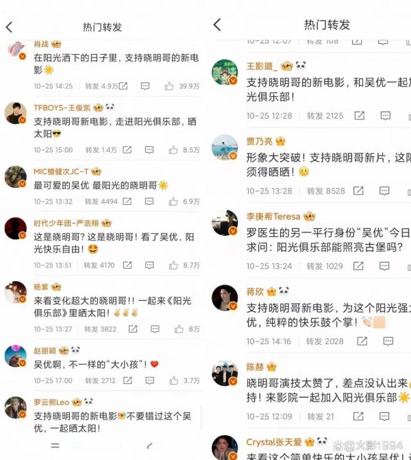Tap left 热门转发 title header
411x460 pixels.
tap(102, 27)
